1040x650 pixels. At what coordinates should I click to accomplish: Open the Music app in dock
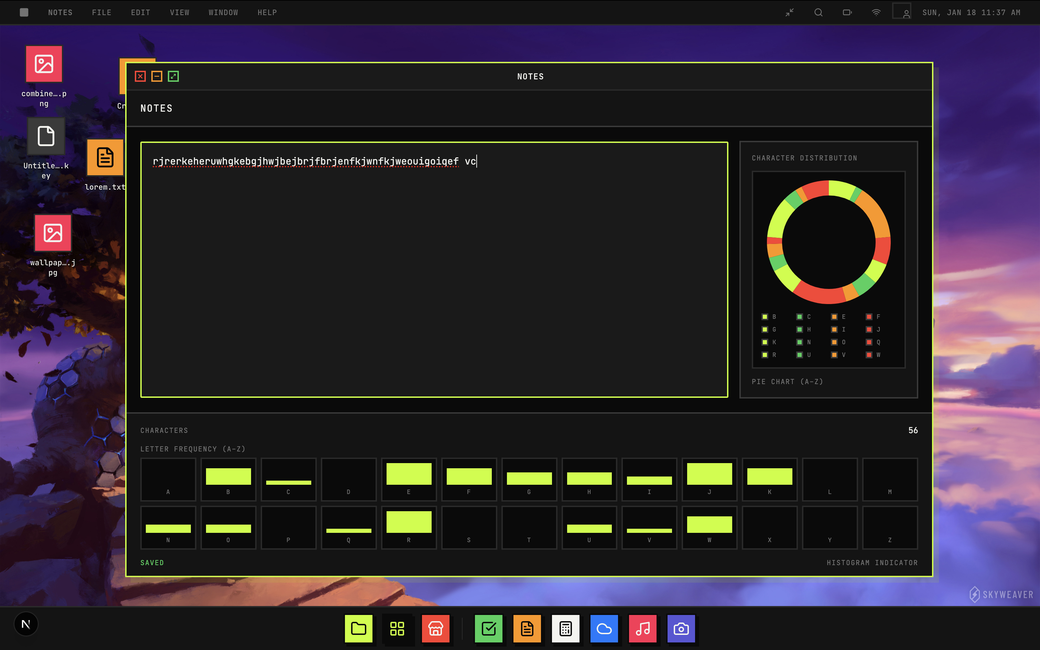(x=642, y=628)
